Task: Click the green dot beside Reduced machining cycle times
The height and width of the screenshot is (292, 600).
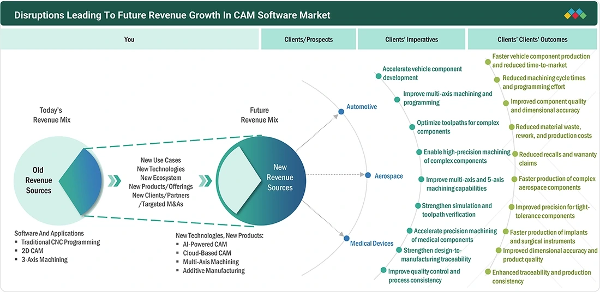Action: (x=497, y=80)
